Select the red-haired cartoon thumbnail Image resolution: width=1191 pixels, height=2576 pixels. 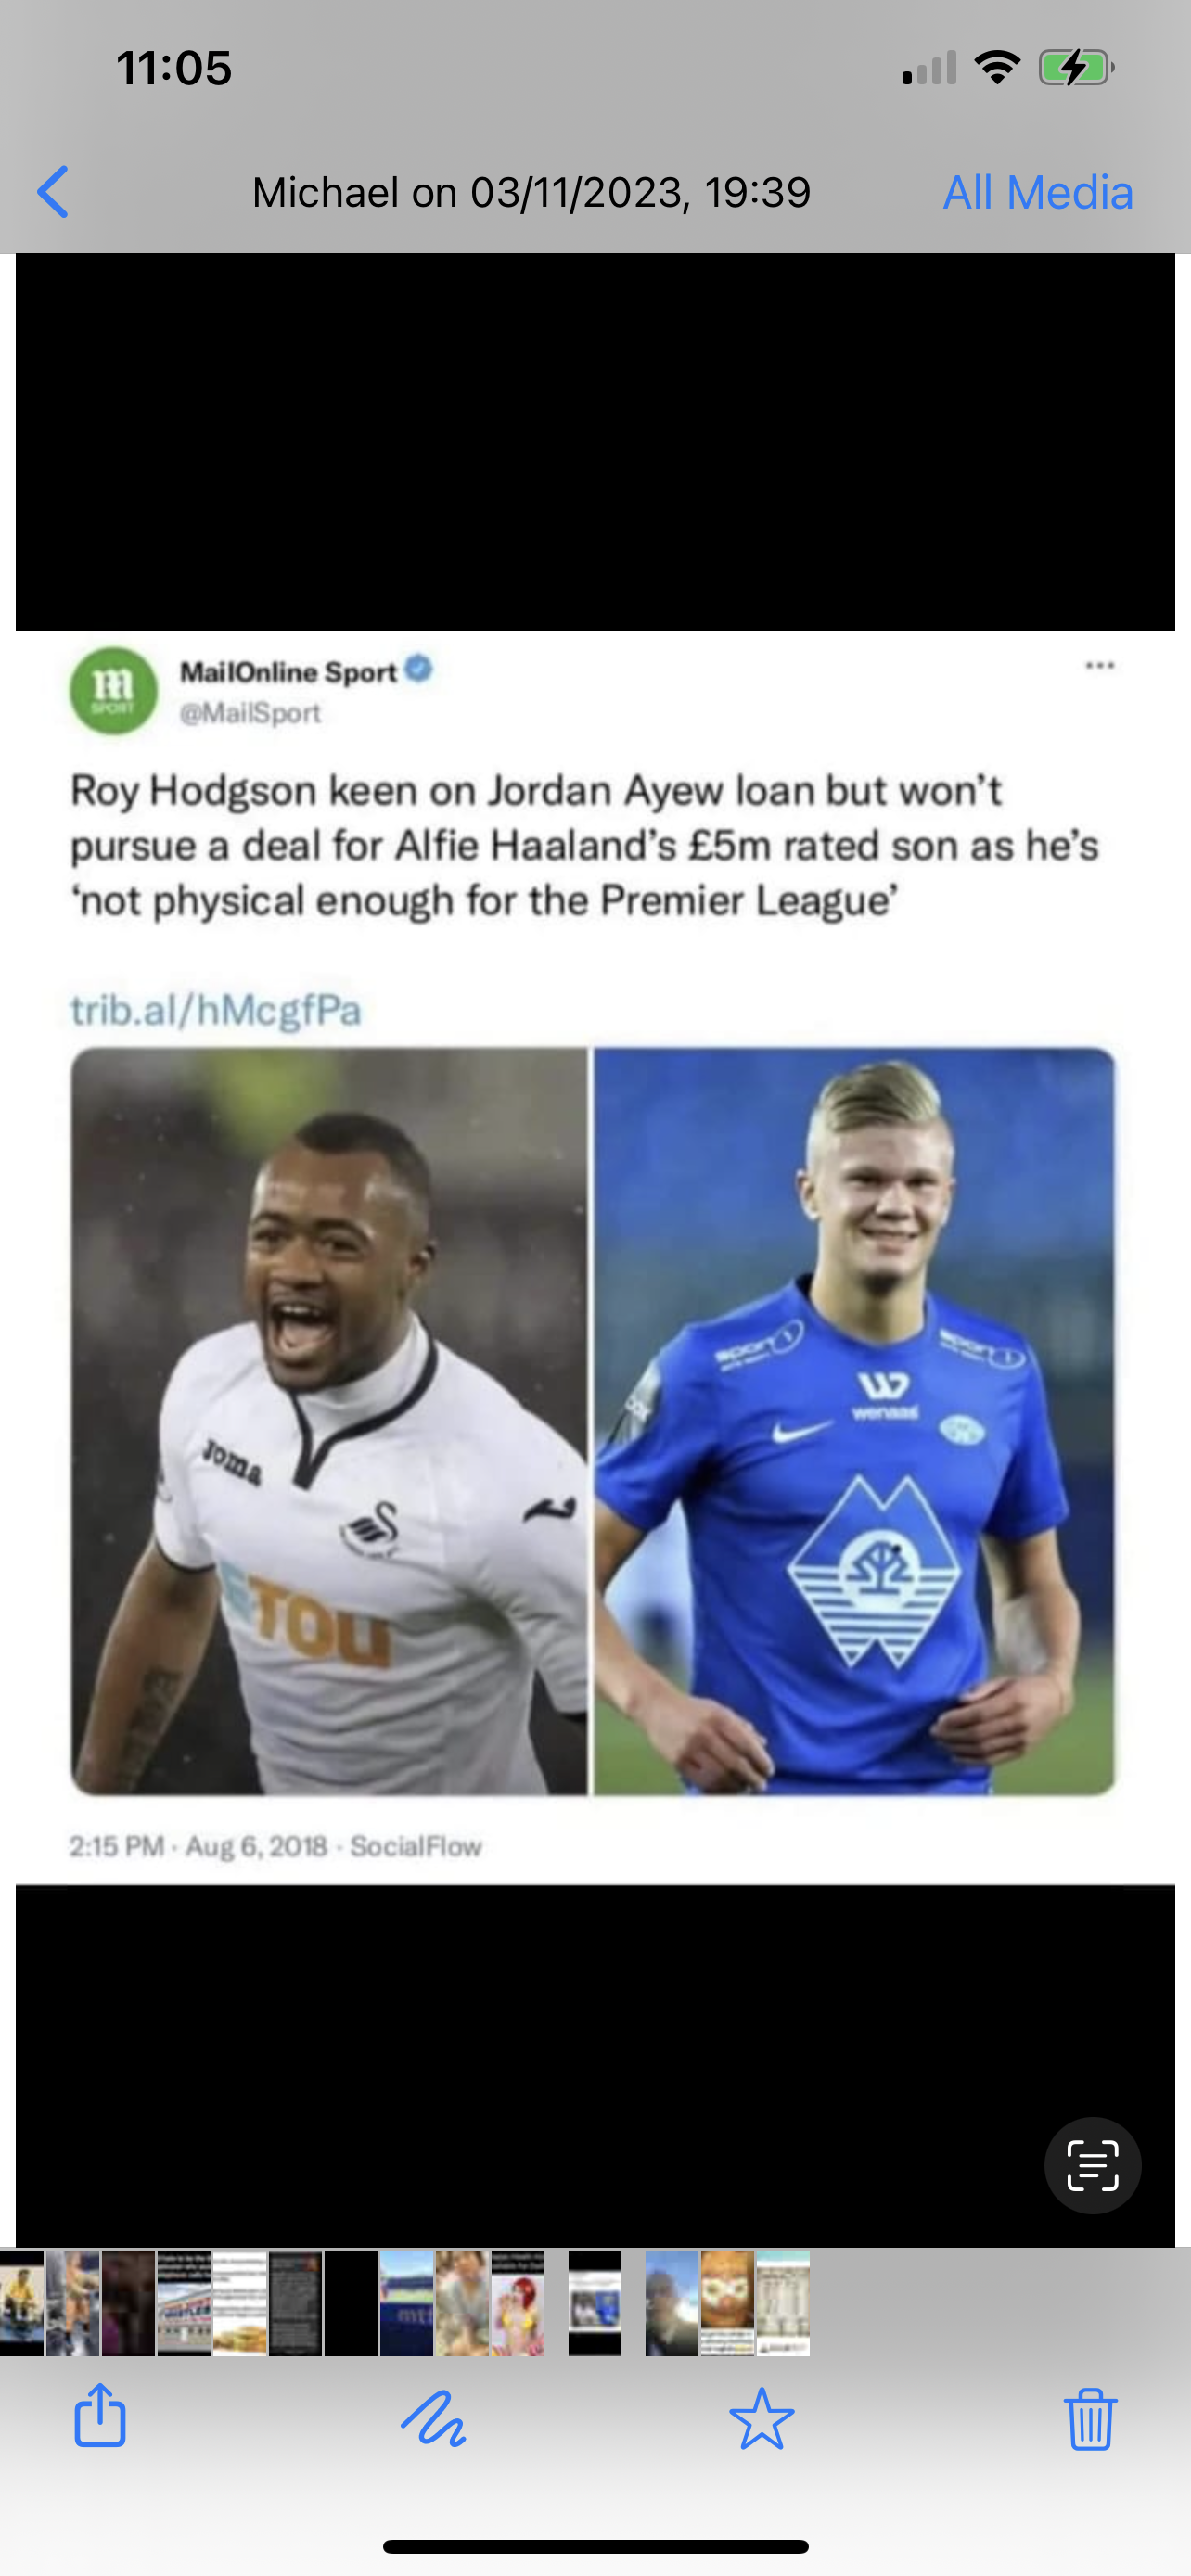click(517, 2303)
